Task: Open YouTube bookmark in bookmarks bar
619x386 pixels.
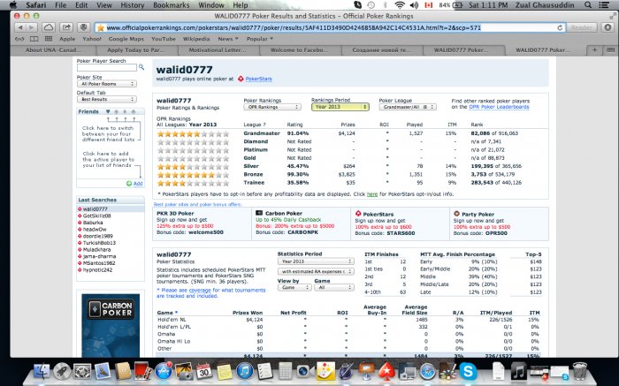Action: tap(164, 39)
